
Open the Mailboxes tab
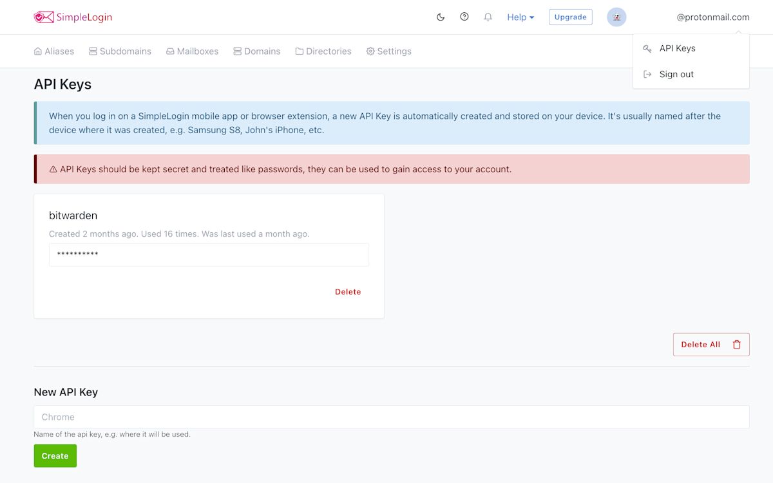point(193,51)
